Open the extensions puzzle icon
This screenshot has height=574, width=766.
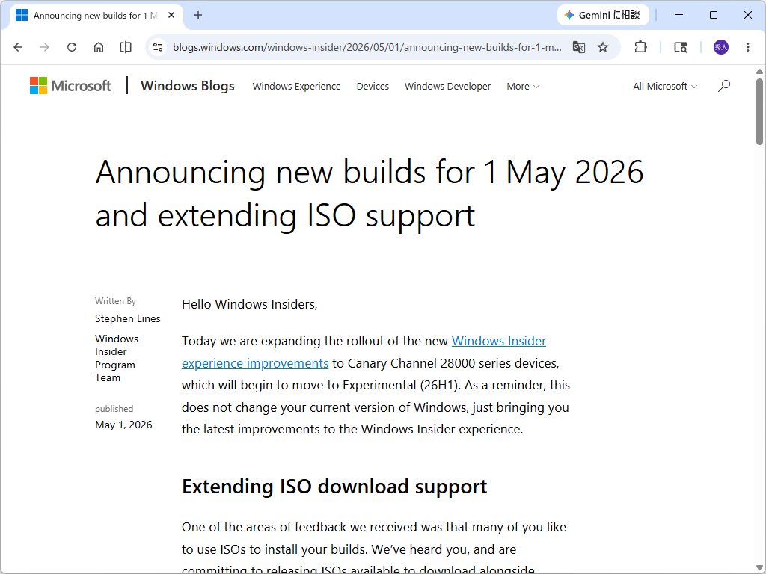point(640,47)
